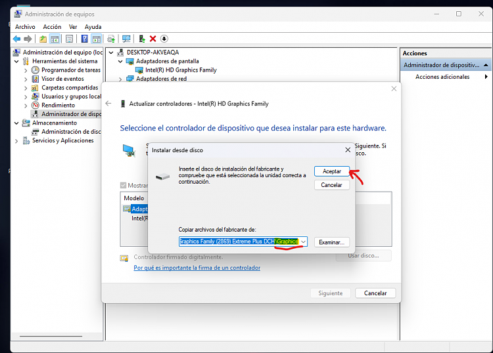Click the Siguiente button
Viewport: 493px width, 353px height.
331,293
